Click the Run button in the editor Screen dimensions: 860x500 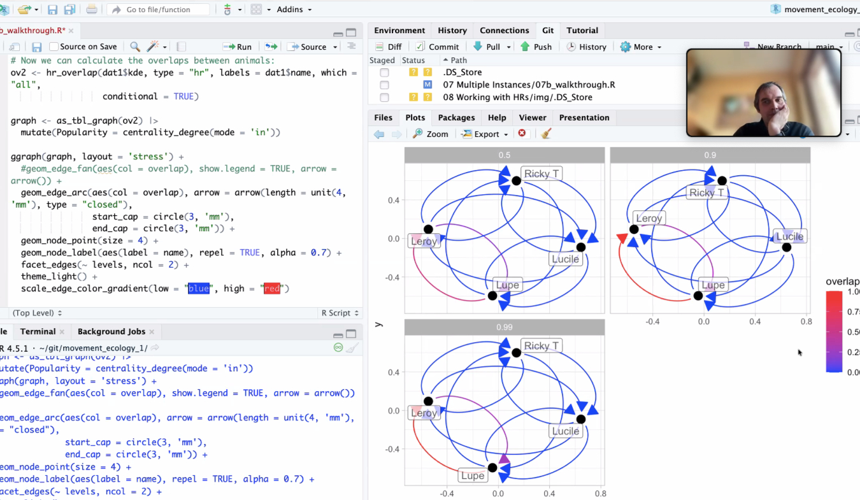coord(237,46)
